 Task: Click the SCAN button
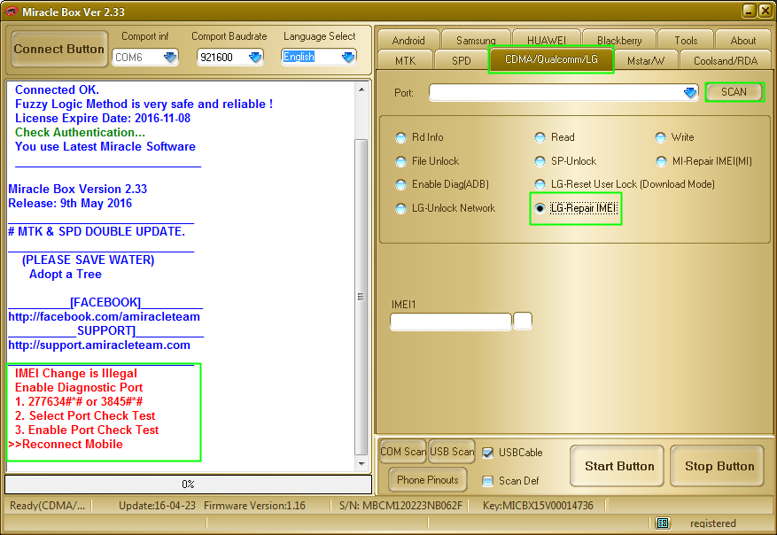click(x=734, y=91)
